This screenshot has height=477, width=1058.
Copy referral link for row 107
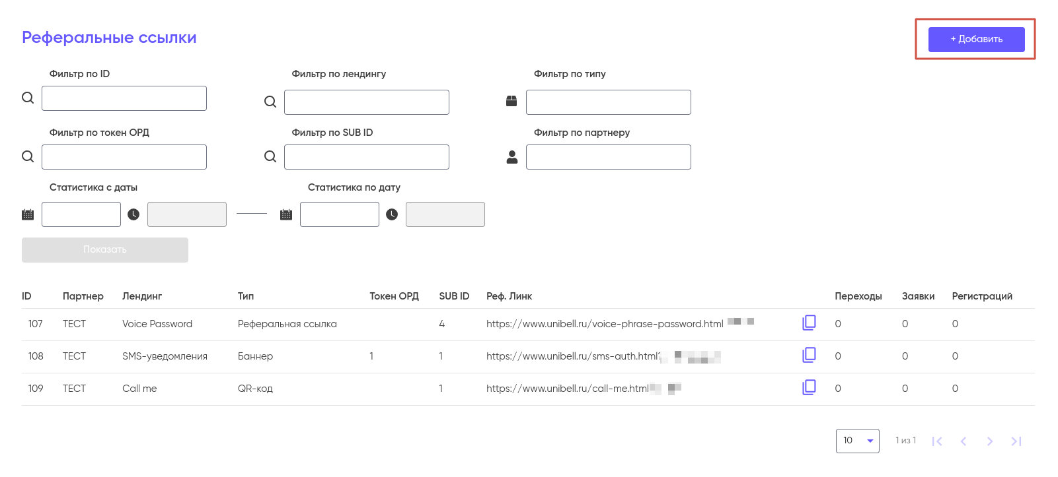(x=809, y=323)
